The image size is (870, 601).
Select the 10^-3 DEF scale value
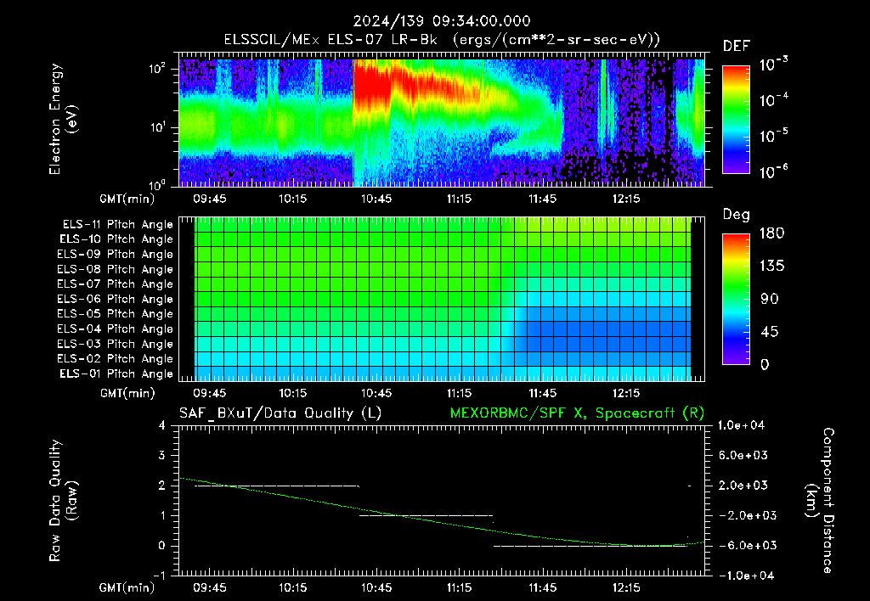(773, 65)
